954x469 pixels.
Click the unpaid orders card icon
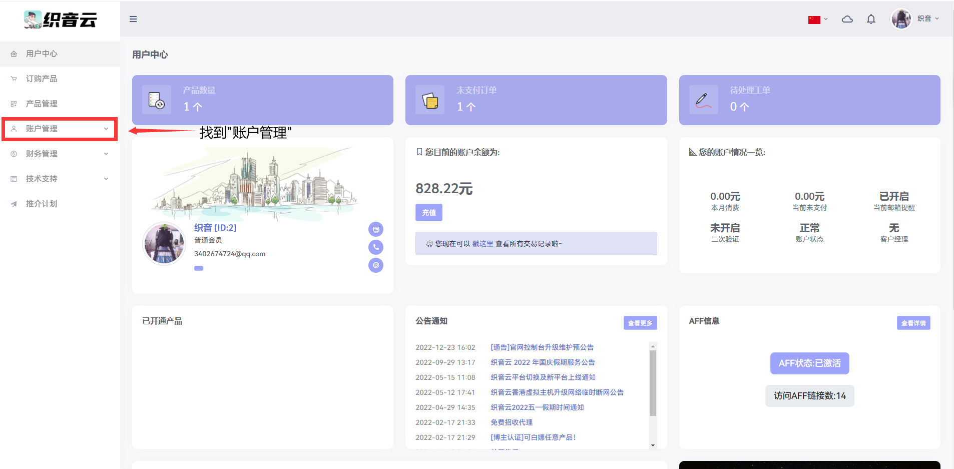click(430, 100)
